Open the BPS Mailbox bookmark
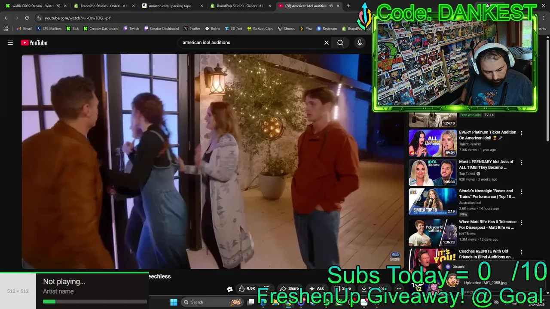The width and height of the screenshot is (550, 309). (49, 28)
